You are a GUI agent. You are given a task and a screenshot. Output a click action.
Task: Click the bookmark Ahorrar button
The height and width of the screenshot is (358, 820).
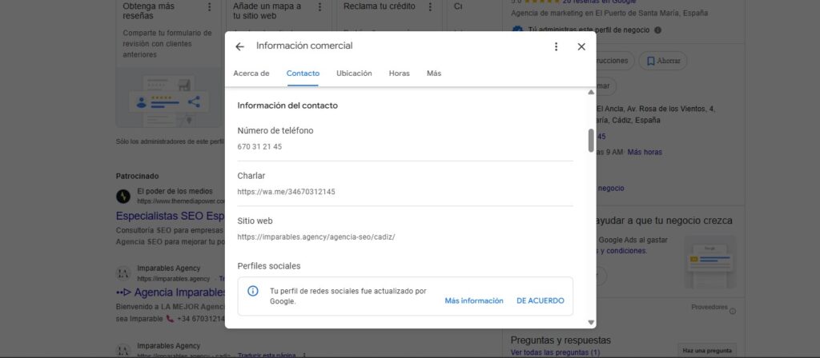coord(669,62)
